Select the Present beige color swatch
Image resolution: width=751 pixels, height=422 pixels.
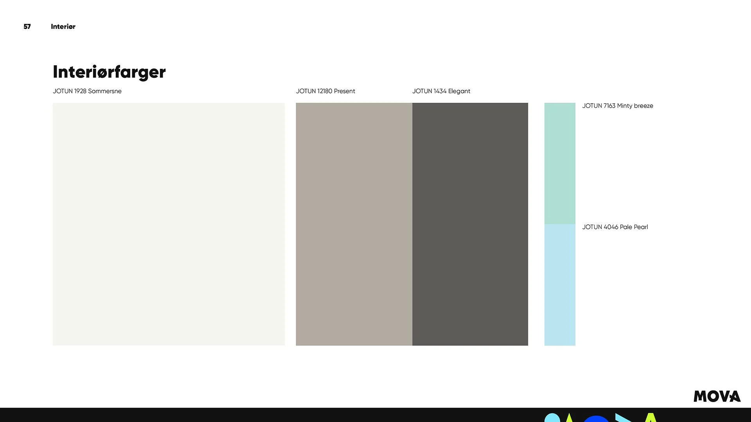[x=354, y=224]
